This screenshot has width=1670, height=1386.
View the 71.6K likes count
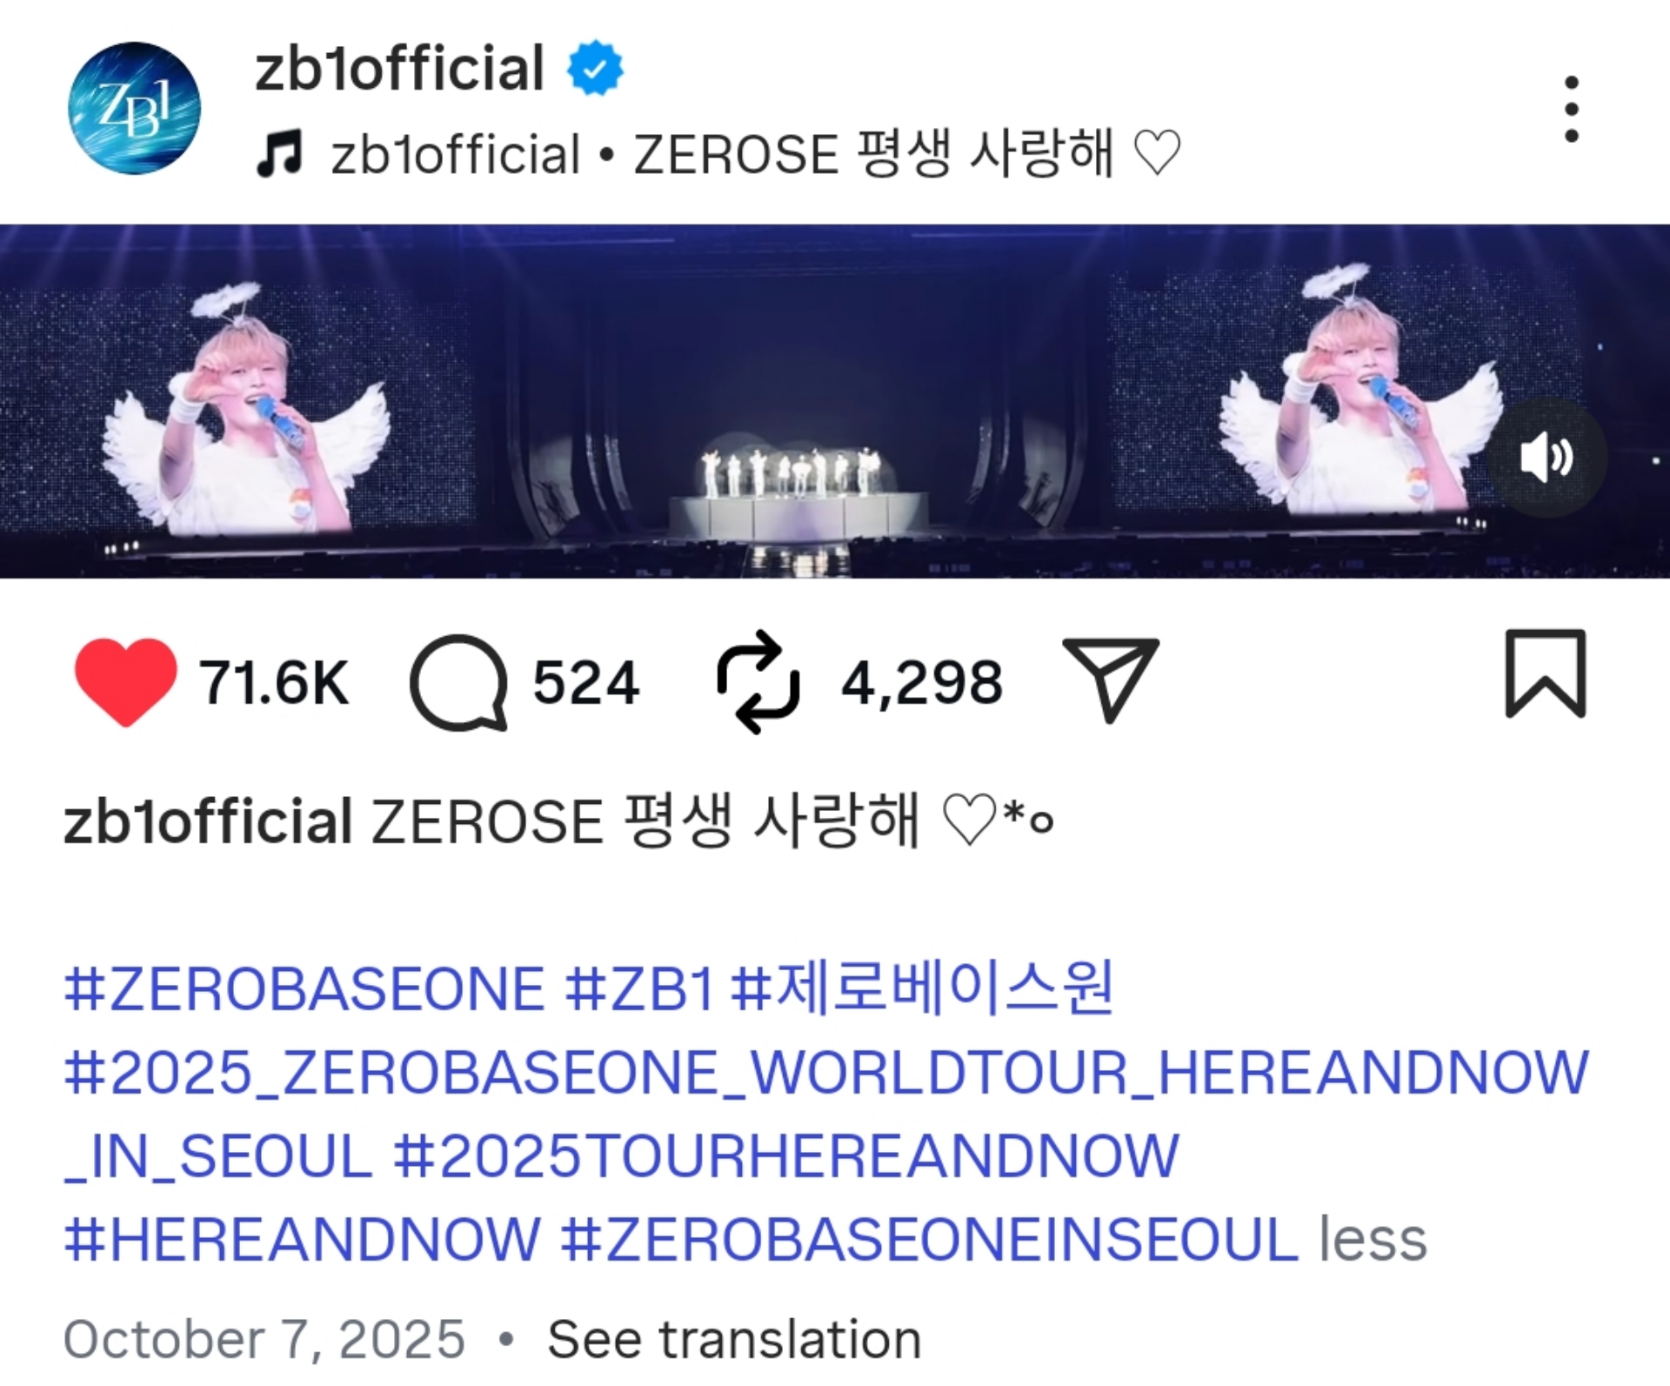tap(274, 682)
